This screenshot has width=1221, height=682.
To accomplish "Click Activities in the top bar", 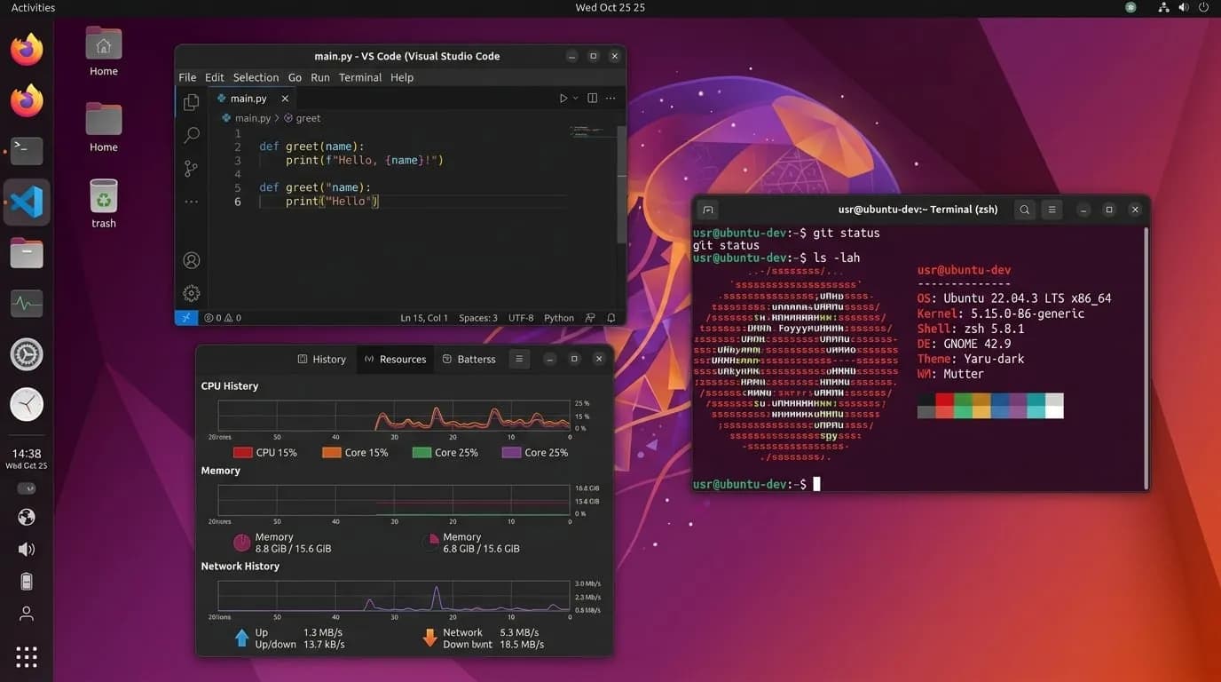I will point(33,7).
